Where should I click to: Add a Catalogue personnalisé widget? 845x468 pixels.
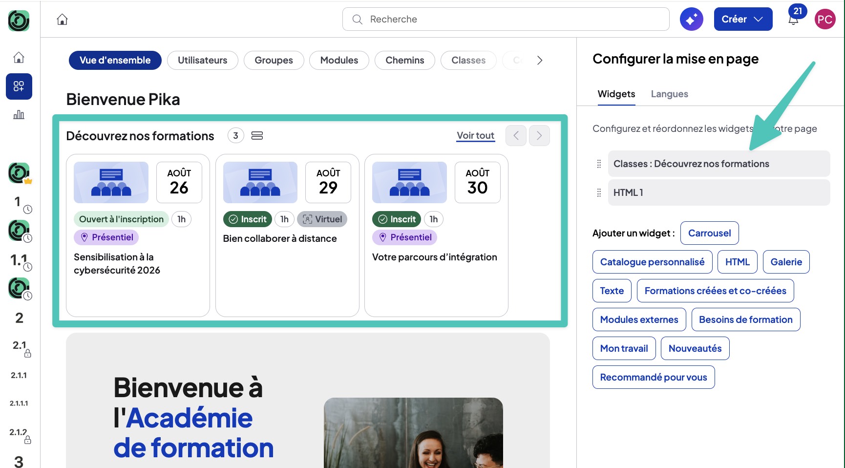pos(652,262)
